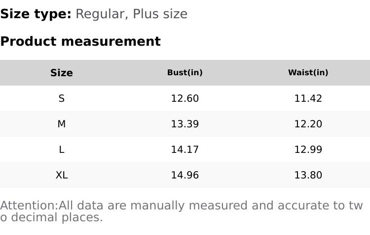This screenshot has width=370, height=235.
Task: Click the bust value 13.39
Action: coord(185,124)
